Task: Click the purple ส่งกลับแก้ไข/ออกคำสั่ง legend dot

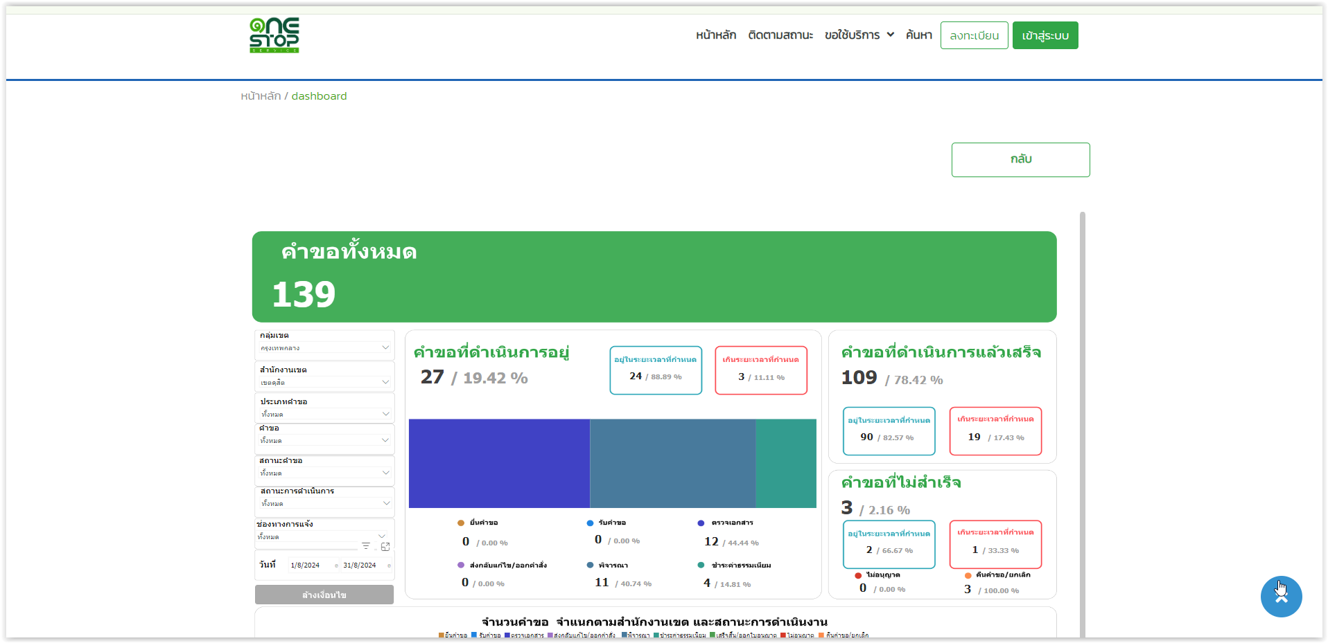Action: click(x=461, y=565)
